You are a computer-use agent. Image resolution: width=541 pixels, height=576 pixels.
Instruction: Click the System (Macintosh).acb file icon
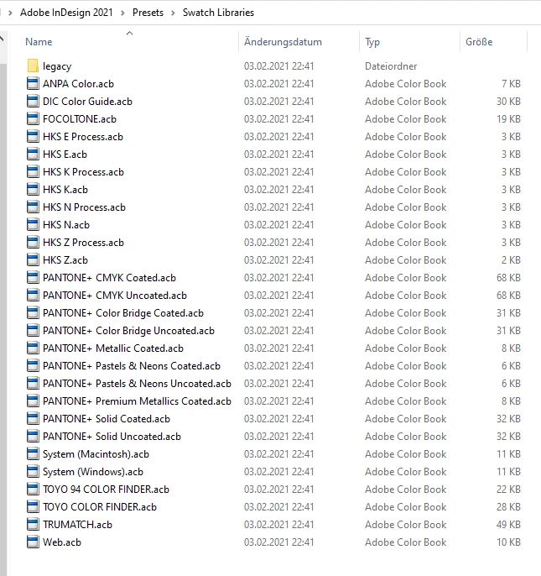tap(33, 454)
